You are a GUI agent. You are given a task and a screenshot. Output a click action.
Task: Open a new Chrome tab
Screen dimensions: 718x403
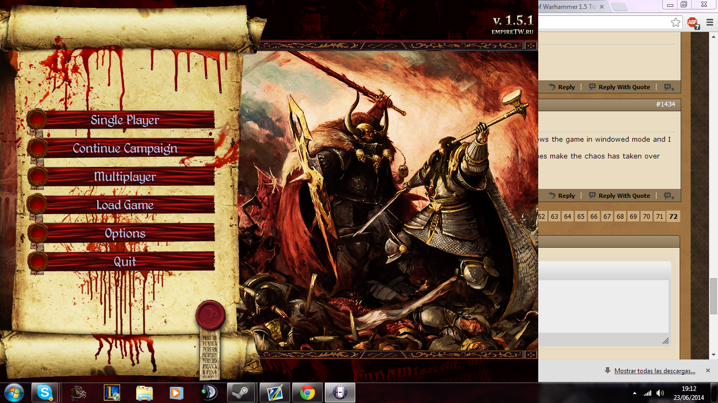pos(619,7)
